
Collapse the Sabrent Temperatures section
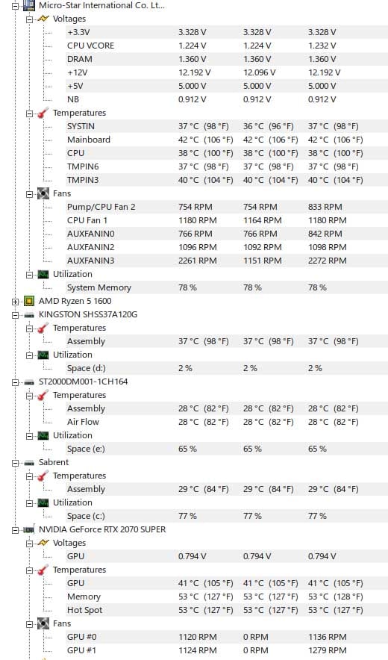tap(29, 476)
